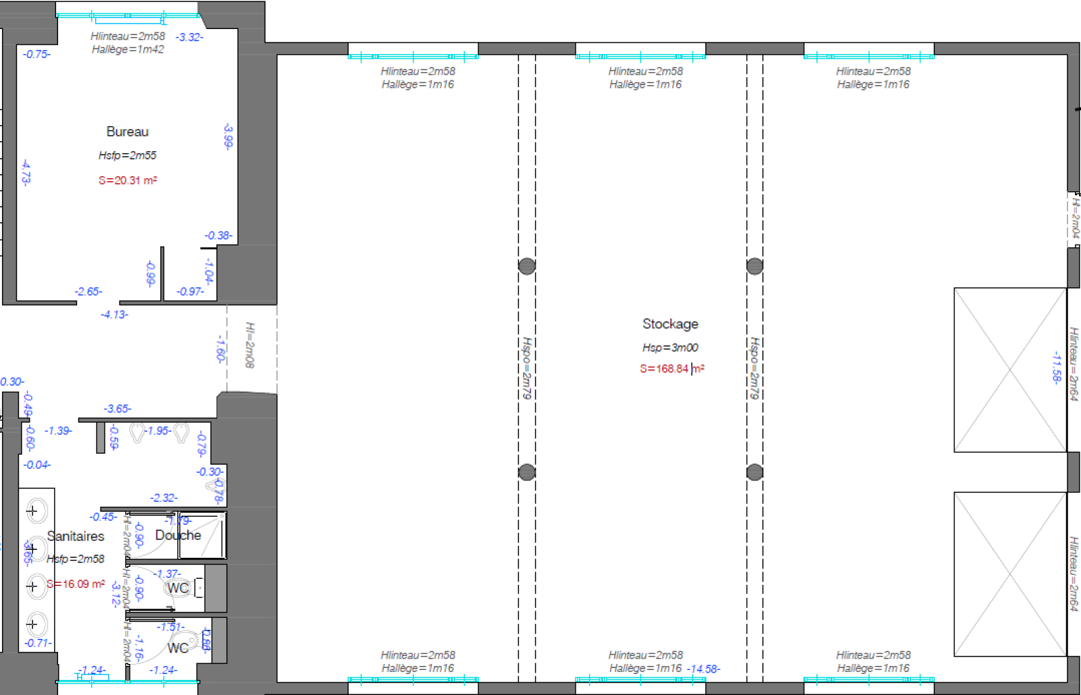Select the top-left round column in Stockage
Viewport: 1081px width, 695px height.
(x=527, y=266)
